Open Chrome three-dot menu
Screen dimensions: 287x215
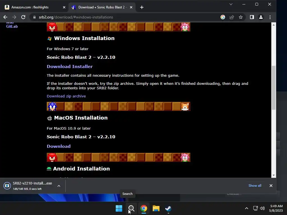(x=270, y=17)
